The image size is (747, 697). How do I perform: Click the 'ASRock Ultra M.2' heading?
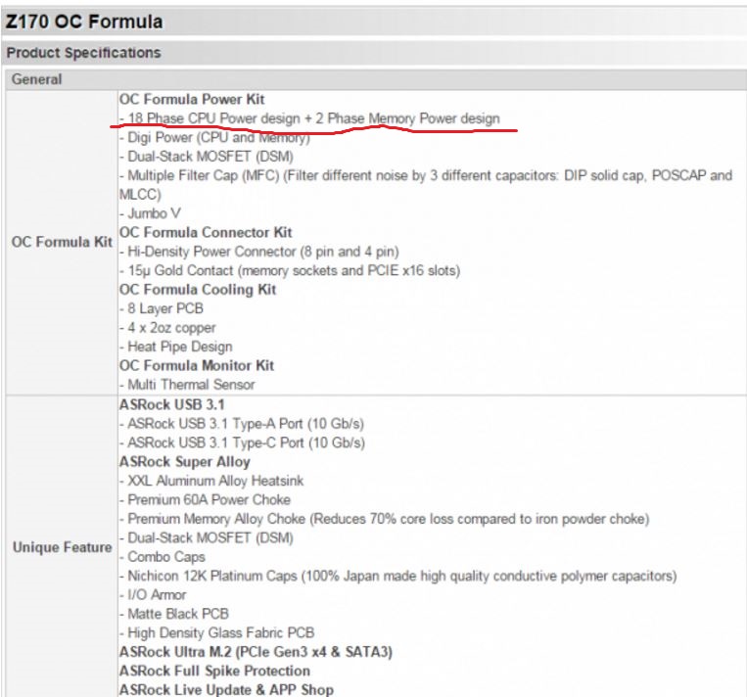click(x=257, y=652)
